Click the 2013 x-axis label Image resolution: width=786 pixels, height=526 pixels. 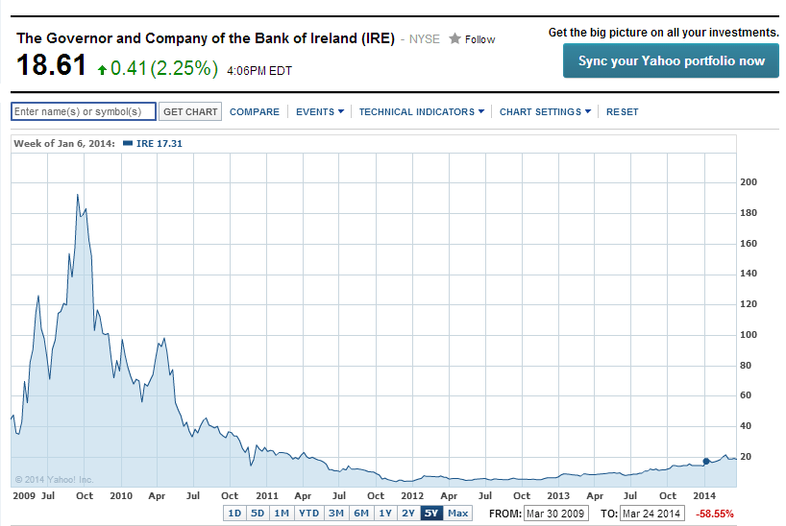558,495
